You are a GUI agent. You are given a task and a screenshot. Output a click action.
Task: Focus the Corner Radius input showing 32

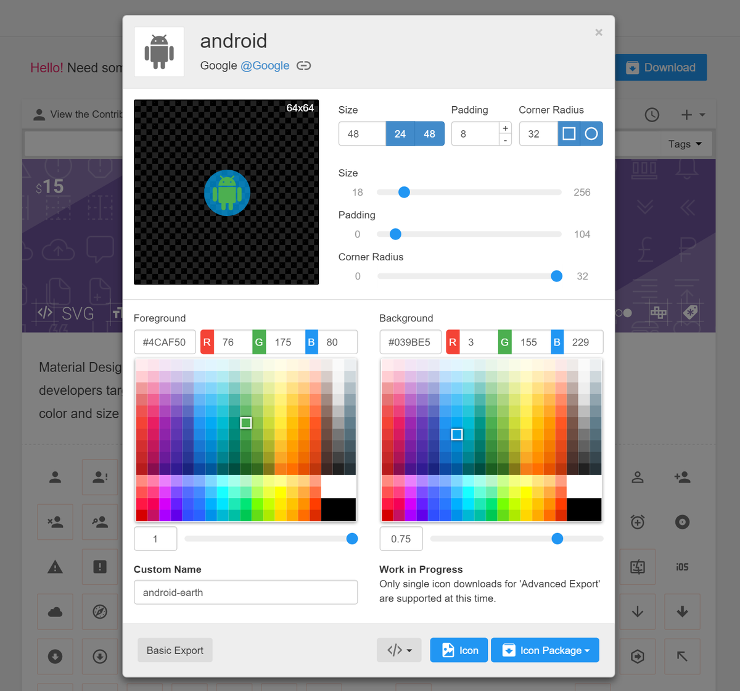pyautogui.click(x=538, y=134)
